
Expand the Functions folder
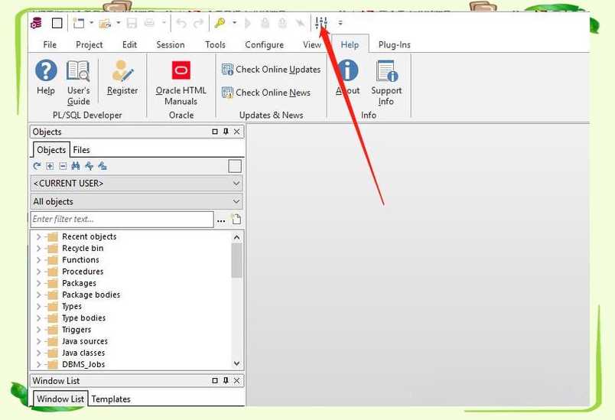pyautogui.click(x=38, y=259)
